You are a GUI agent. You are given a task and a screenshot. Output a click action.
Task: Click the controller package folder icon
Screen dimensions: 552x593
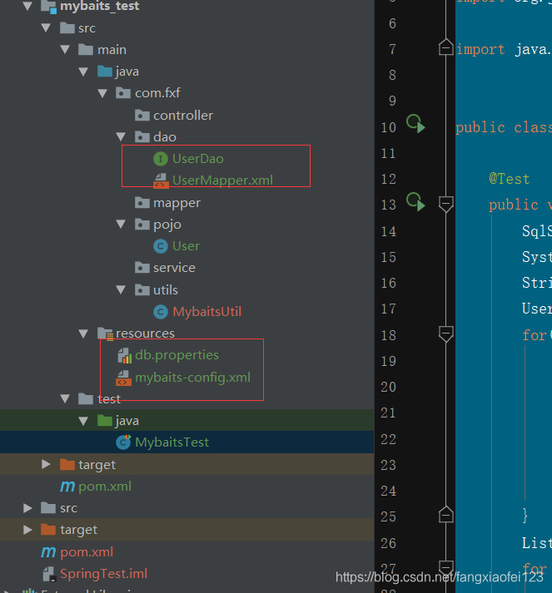[x=142, y=115]
